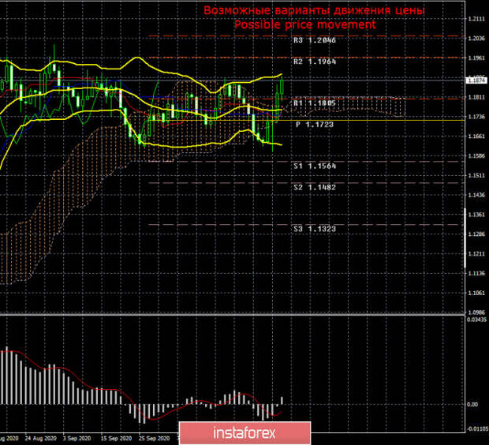
Task: Click the 0.00 indicator zero level
Action: pos(472,405)
